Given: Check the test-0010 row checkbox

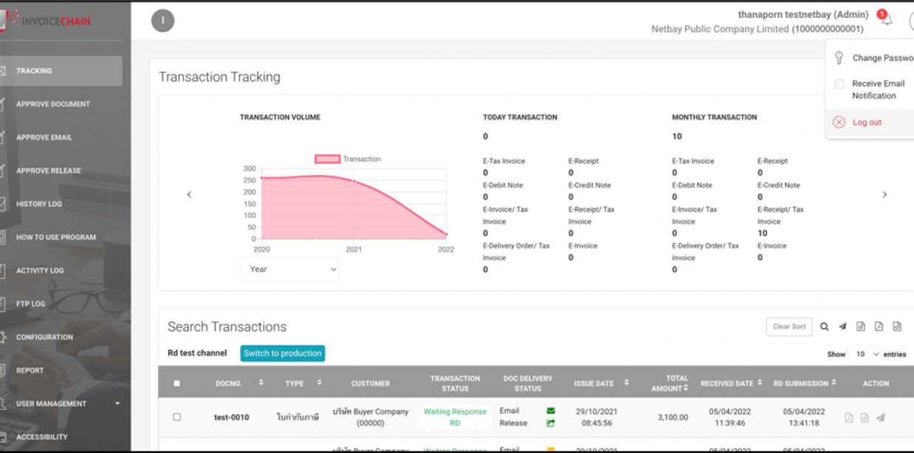Looking at the screenshot, I should point(176,418).
